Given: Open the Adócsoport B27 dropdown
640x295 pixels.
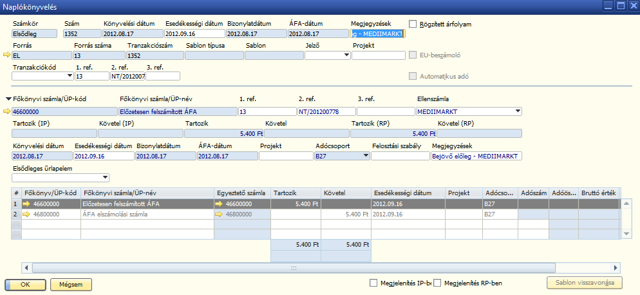Looking at the screenshot, I should 366,156.
